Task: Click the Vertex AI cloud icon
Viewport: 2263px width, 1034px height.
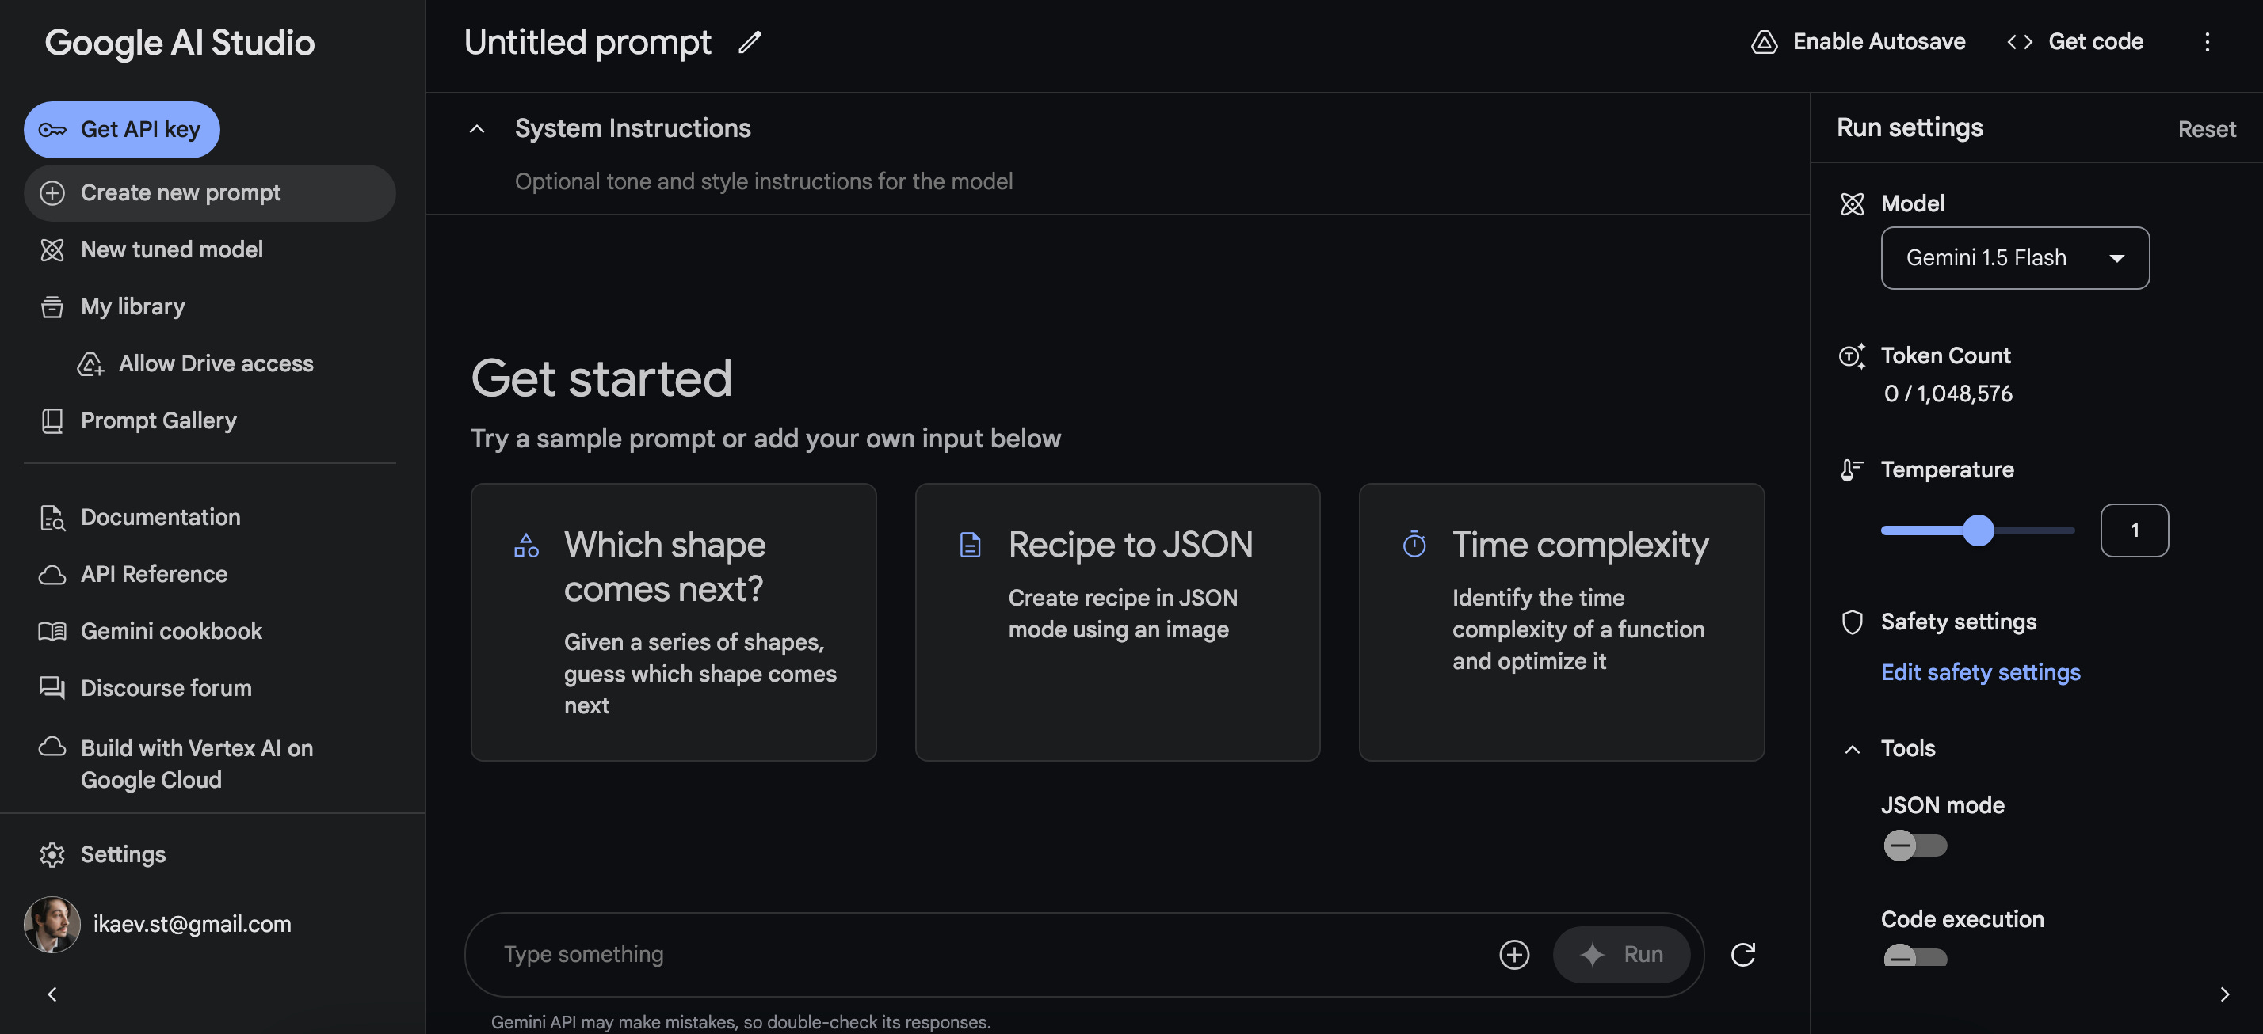Action: [x=53, y=747]
